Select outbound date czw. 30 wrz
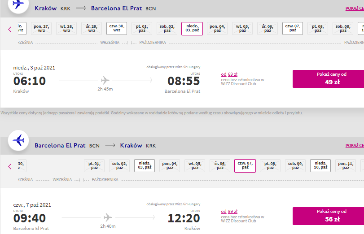This screenshot has height=234, width=364. click(x=117, y=29)
